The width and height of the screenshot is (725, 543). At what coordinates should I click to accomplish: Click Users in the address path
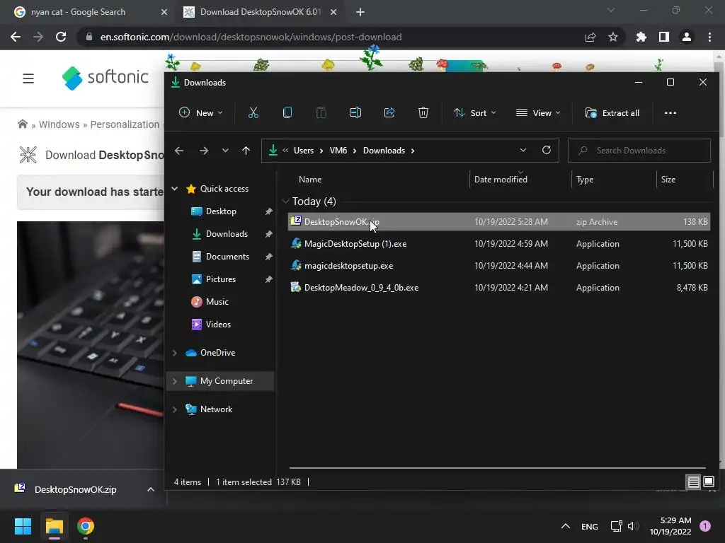[x=303, y=151]
